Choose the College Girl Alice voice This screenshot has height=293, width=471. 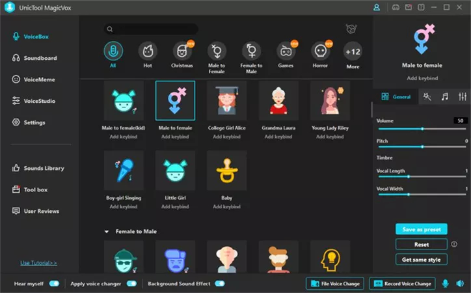(227, 100)
